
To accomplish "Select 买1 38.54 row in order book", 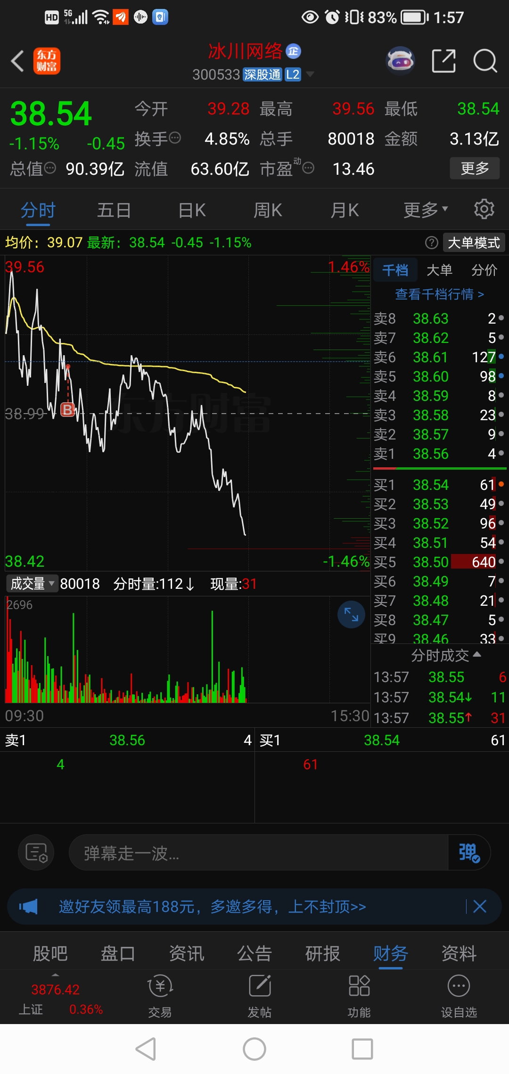I will click(439, 485).
